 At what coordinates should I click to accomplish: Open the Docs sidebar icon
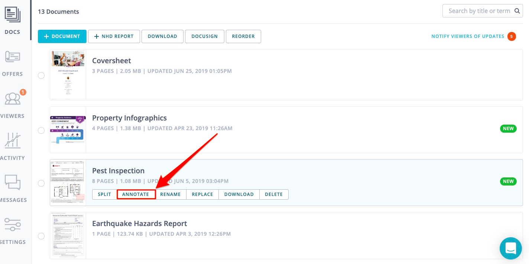click(13, 15)
